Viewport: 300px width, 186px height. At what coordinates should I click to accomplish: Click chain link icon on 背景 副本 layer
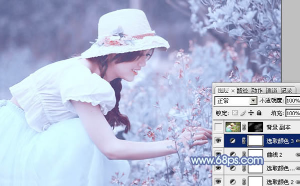click(244, 127)
